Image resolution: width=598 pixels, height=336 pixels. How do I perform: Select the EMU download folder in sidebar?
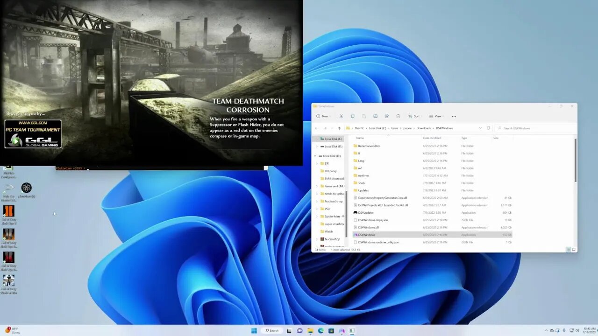coord(332,178)
